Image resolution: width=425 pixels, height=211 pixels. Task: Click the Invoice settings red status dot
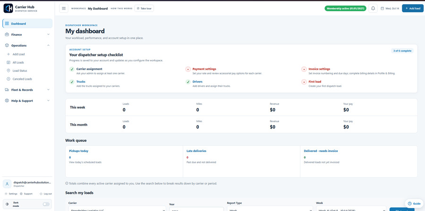pyautogui.click(x=304, y=69)
